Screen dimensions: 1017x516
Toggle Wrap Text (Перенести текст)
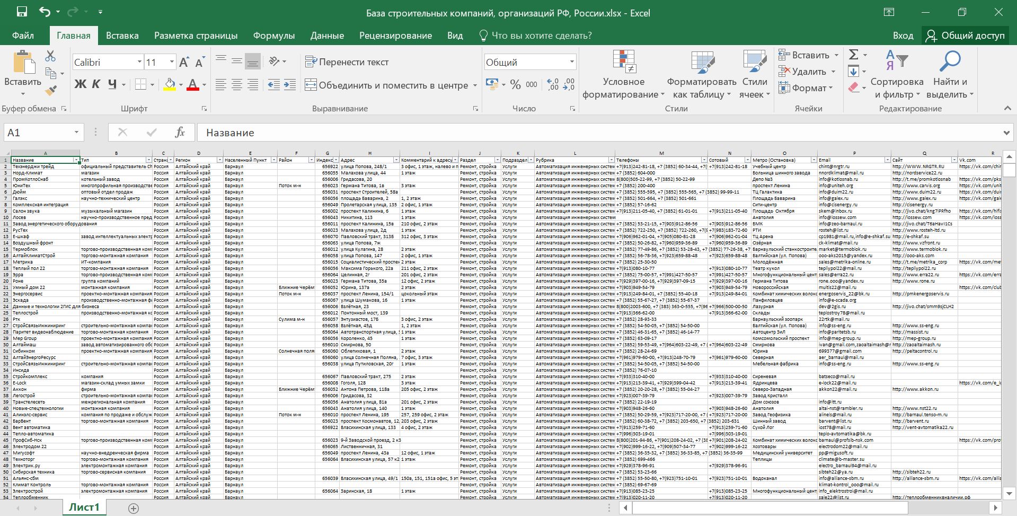click(347, 62)
